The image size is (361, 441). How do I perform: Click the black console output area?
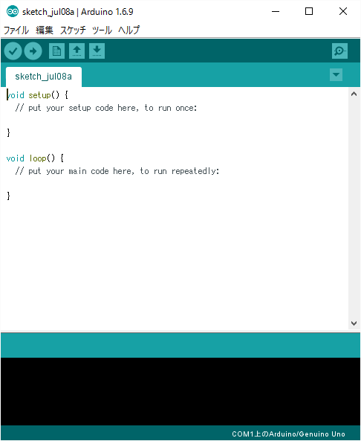coord(180,391)
